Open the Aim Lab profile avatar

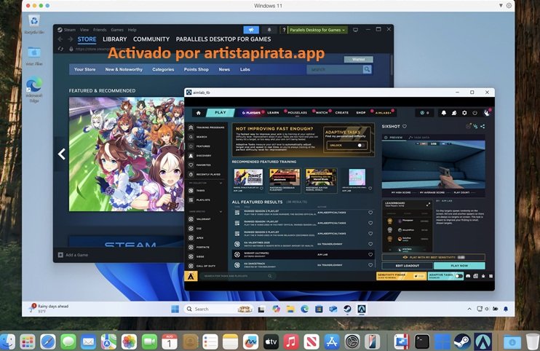[x=487, y=113]
